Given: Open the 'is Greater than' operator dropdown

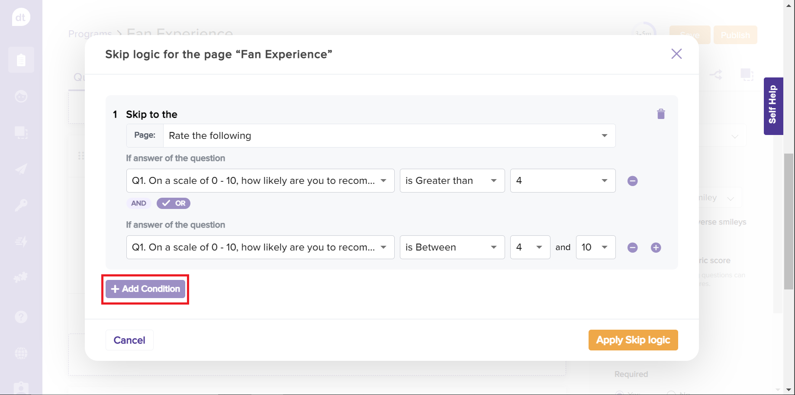Looking at the screenshot, I should [x=452, y=181].
